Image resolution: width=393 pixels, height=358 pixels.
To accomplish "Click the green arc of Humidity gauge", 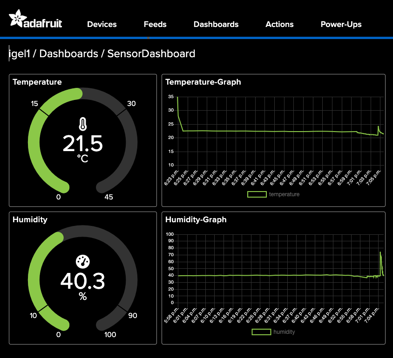I will tap(34, 277).
